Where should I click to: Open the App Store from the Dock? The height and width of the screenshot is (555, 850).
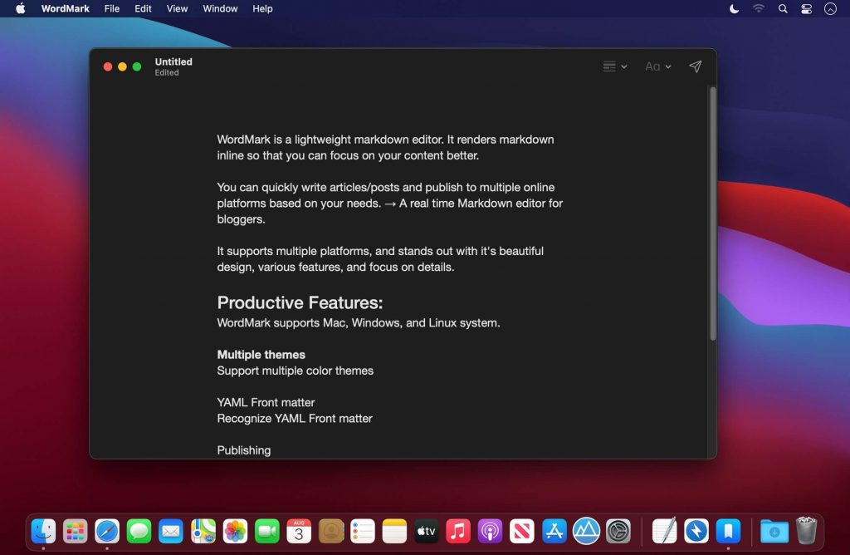554,530
